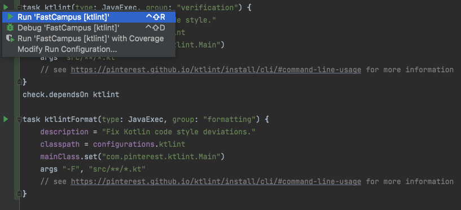461x210 pixels.
Task: Choose Run 'FastCampus [ktlint]' with Coverage
Action: (89, 38)
